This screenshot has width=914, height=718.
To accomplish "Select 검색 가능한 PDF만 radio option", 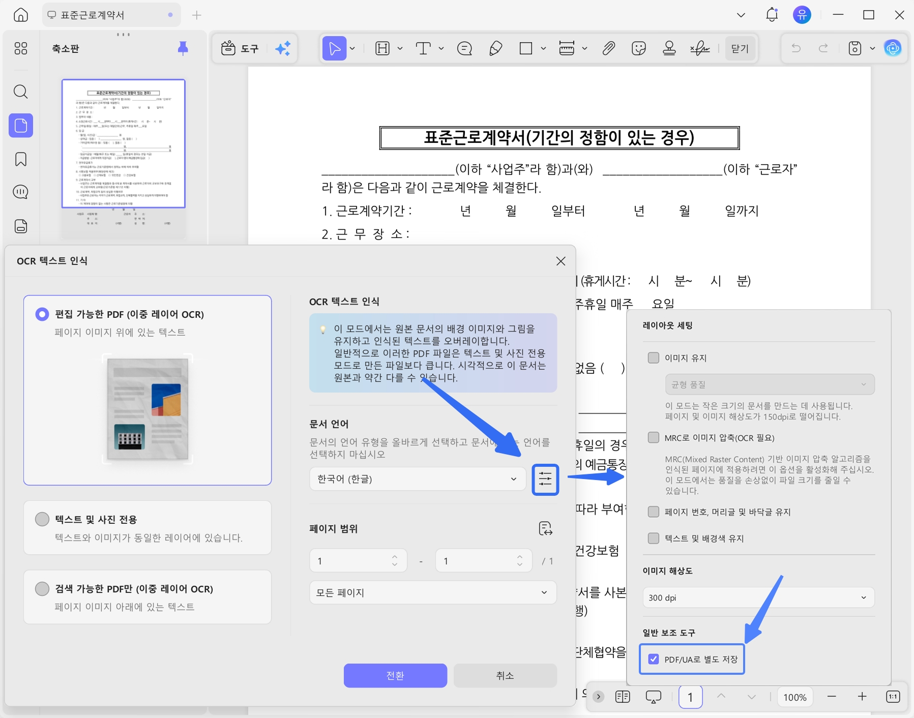I will pyautogui.click(x=42, y=588).
